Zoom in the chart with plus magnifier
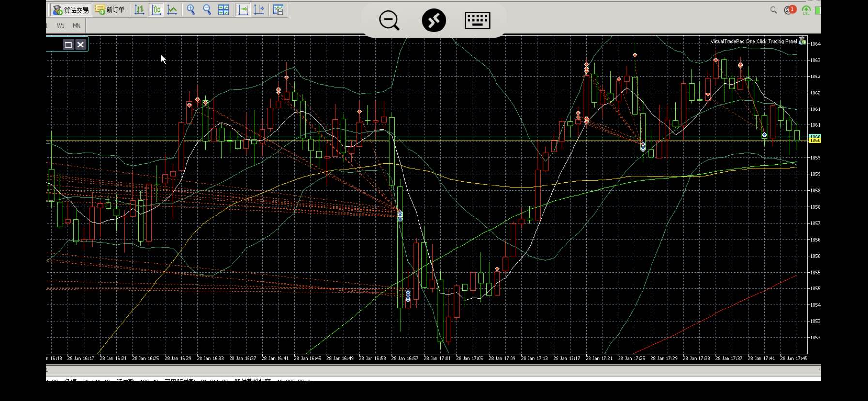The image size is (868, 401). point(191,10)
